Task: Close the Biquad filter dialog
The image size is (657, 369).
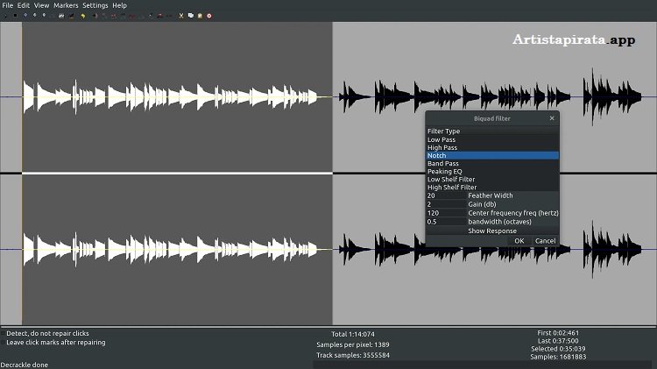Action: 552,118
